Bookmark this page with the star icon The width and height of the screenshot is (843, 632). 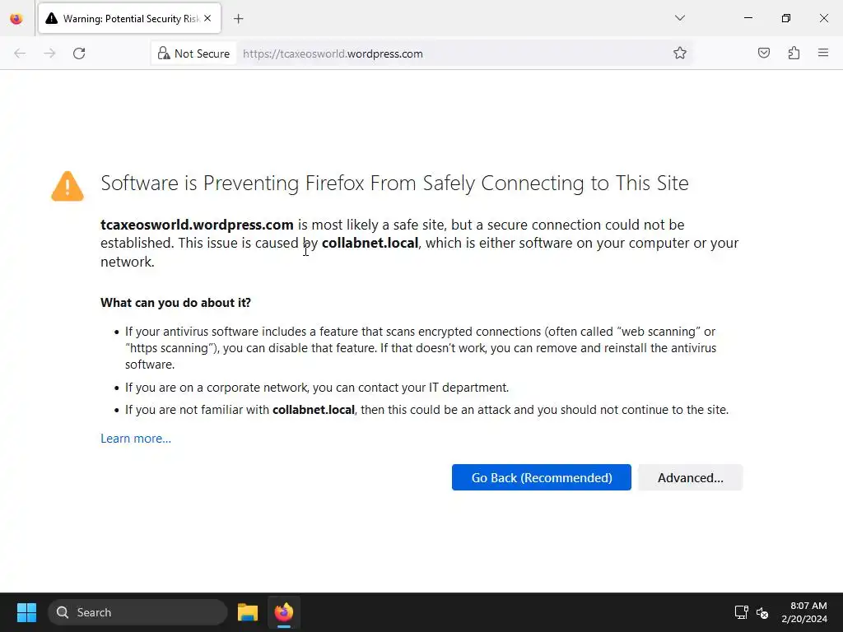coord(679,53)
